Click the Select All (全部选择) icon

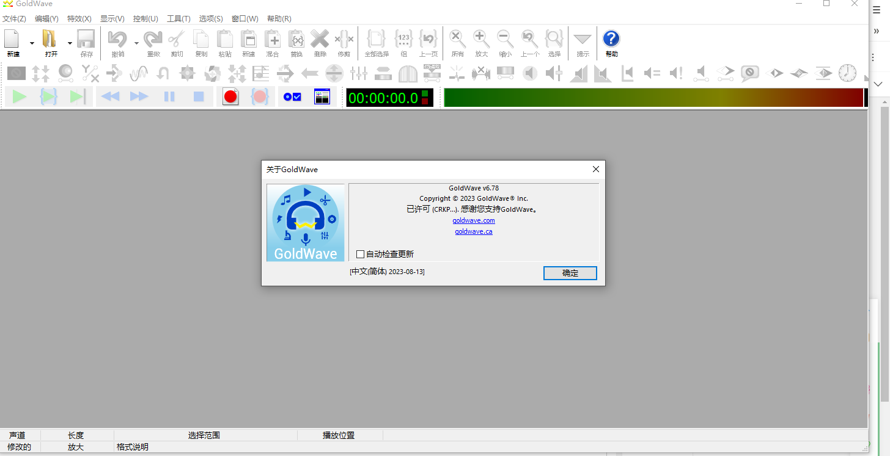(376, 39)
